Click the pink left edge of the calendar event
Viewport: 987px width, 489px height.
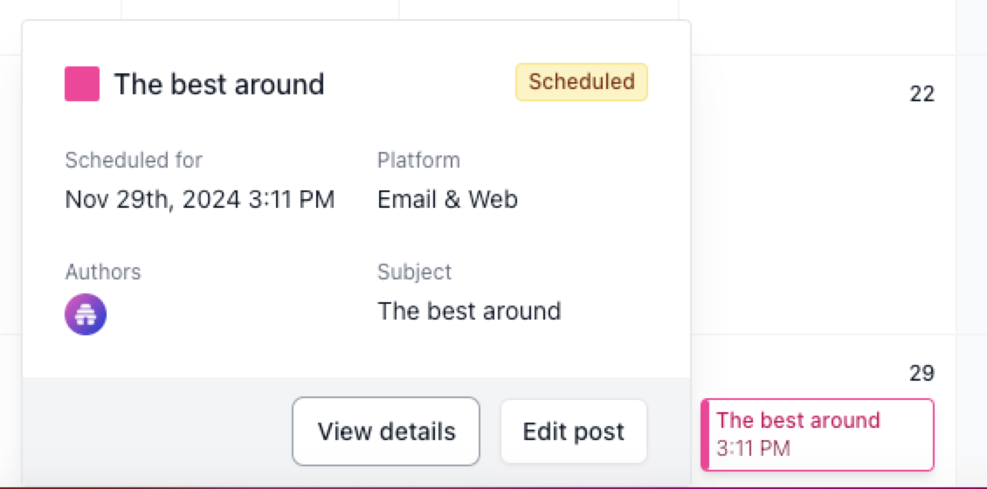tap(705, 435)
